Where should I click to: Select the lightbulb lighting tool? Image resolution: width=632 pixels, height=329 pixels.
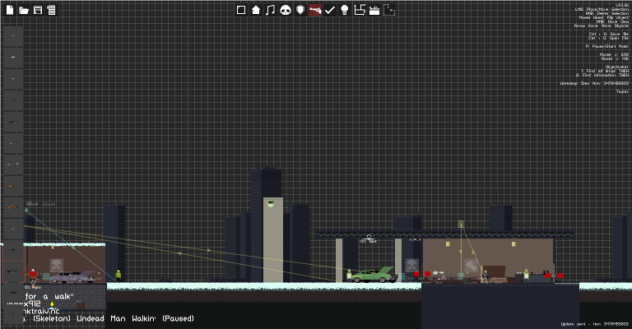click(345, 10)
